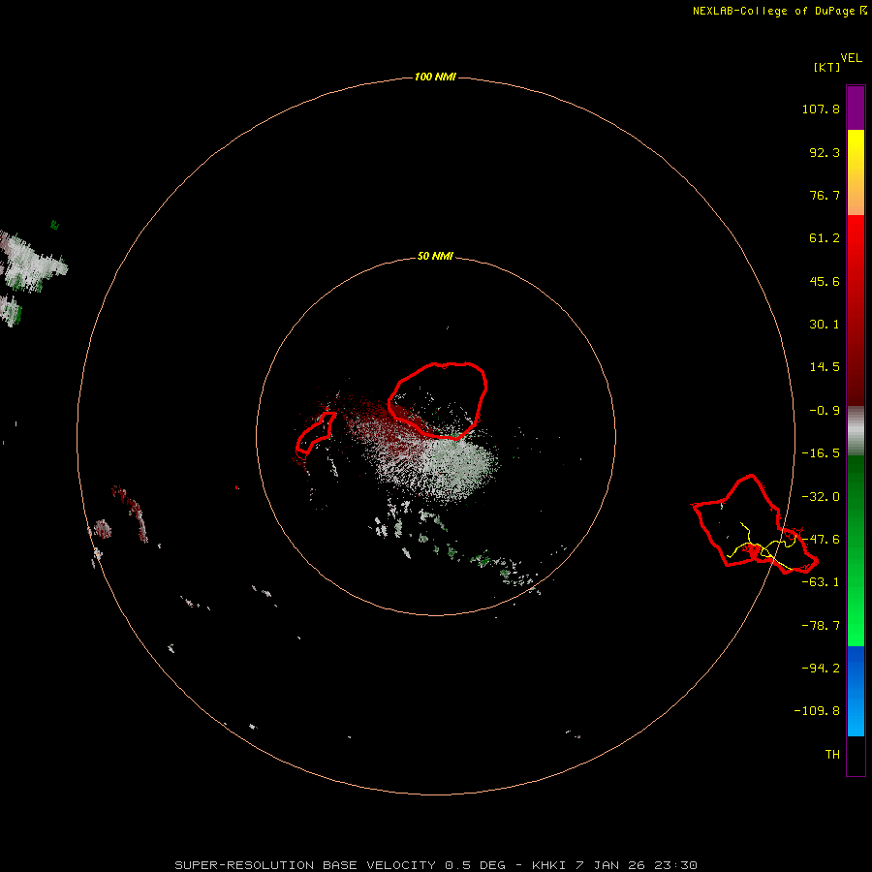This screenshot has width=872, height=872.
Task: Click the -78.7 velocity scale value
Action: coord(821,626)
